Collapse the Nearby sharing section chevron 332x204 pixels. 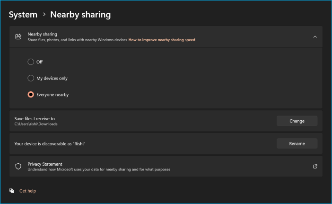coord(315,36)
